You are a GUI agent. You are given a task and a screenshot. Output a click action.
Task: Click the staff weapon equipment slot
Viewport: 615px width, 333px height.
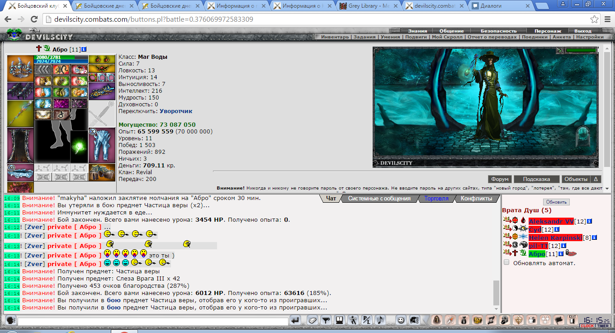coord(20,114)
